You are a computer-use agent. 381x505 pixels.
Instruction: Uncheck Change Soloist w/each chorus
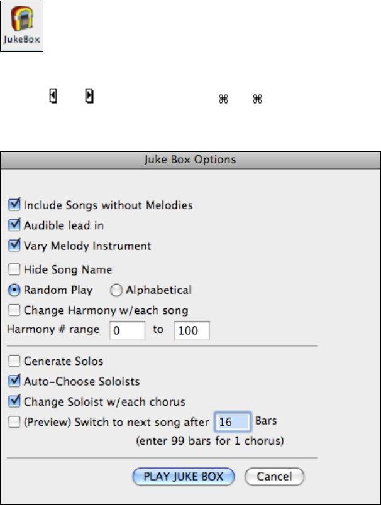[14, 401]
